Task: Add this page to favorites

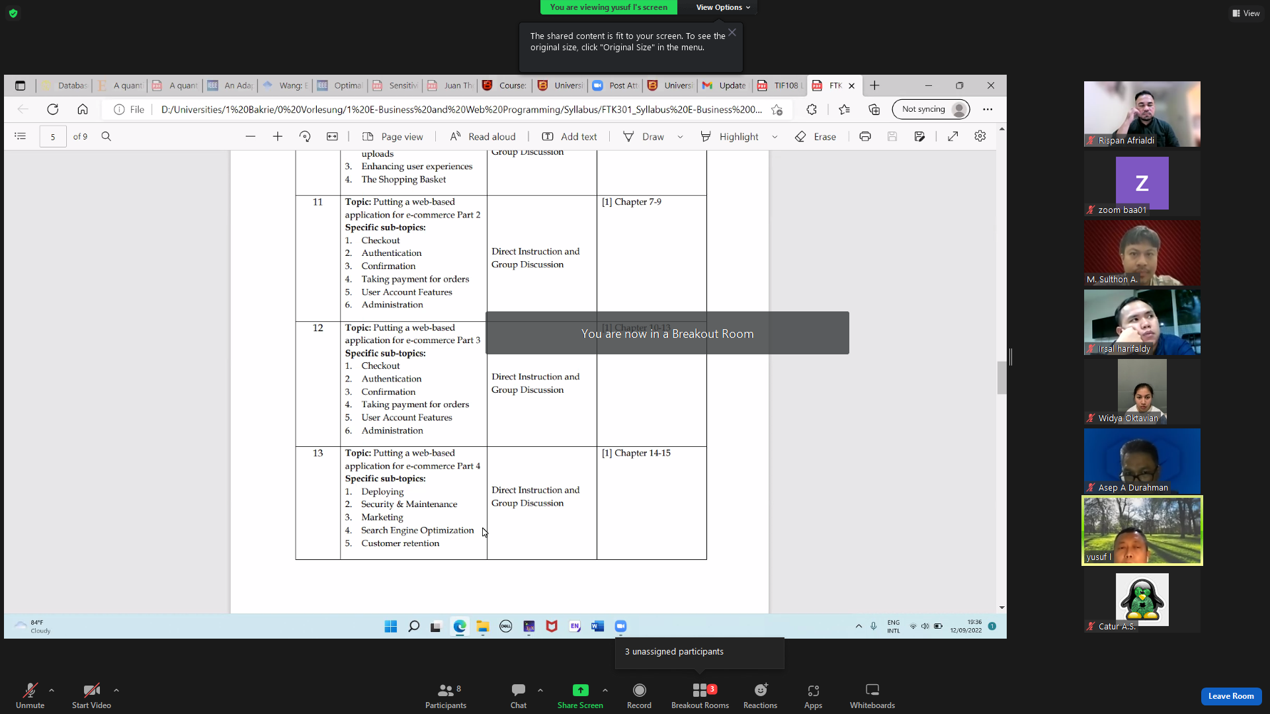Action: [x=777, y=110]
